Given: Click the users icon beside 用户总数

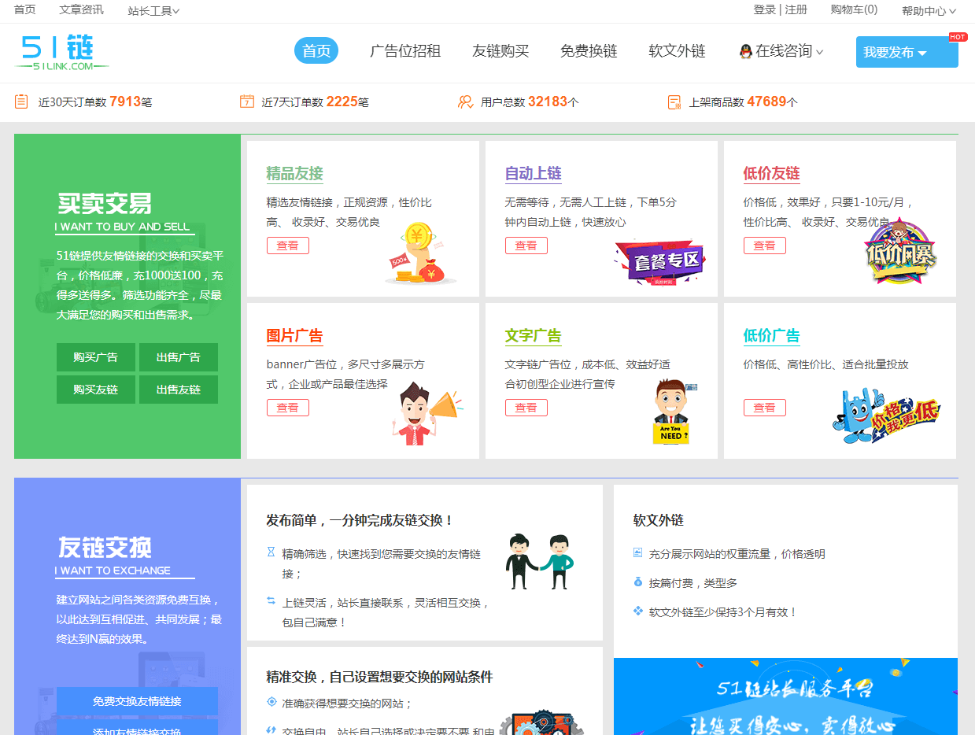Looking at the screenshot, I should point(466,102).
